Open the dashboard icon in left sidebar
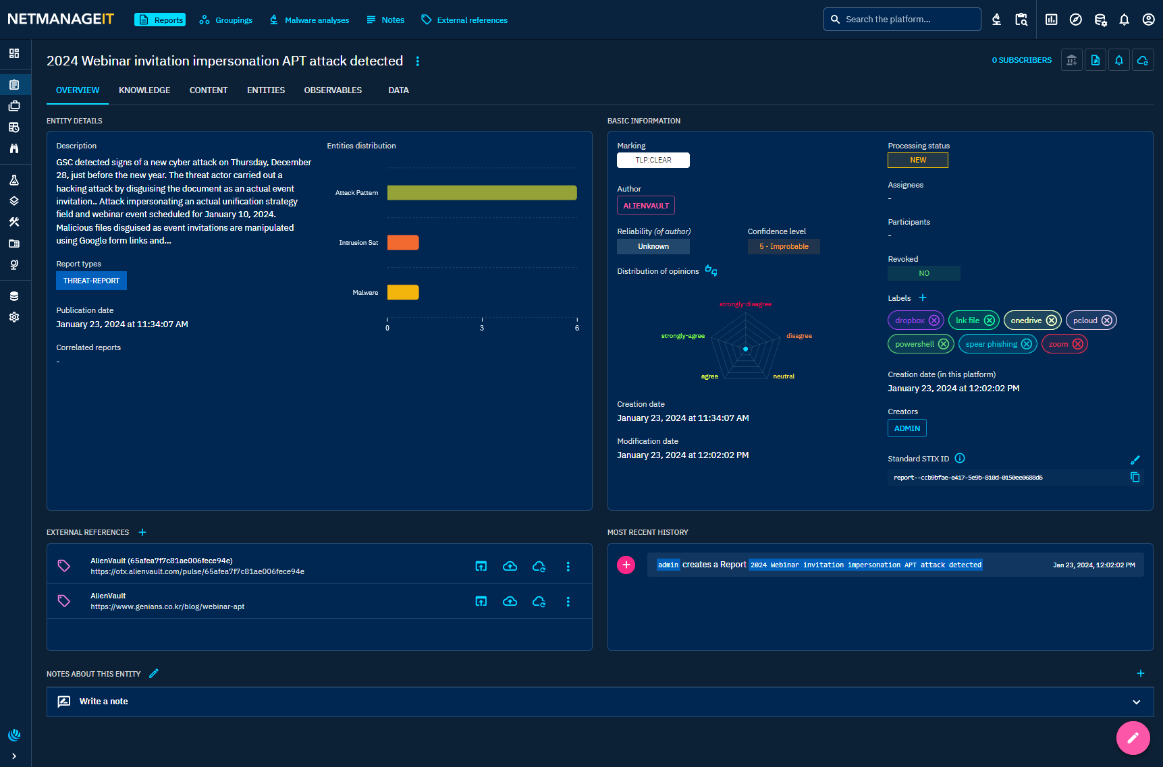The width and height of the screenshot is (1163, 767). click(14, 53)
